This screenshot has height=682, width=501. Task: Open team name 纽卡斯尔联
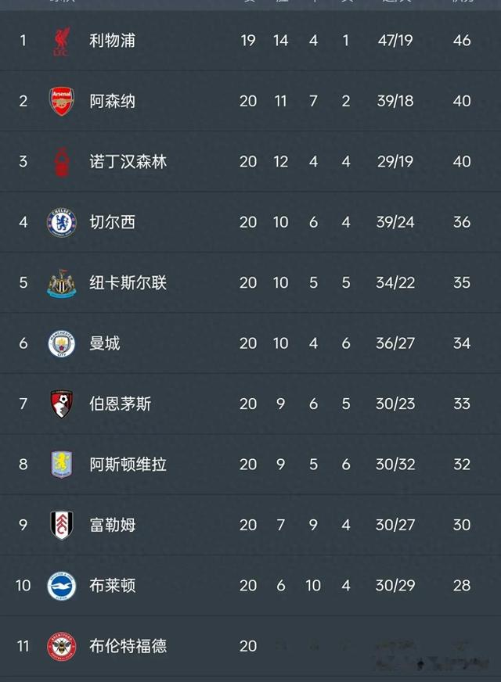(x=128, y=282)
